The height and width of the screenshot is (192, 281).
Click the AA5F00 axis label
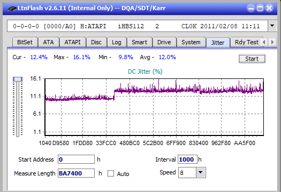(245, 143)
